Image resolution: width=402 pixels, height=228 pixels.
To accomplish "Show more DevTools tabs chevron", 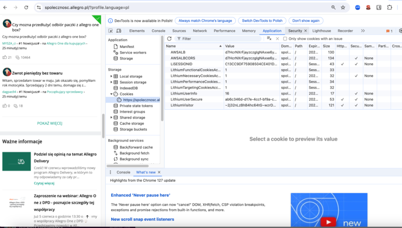I will coord(363,31).
